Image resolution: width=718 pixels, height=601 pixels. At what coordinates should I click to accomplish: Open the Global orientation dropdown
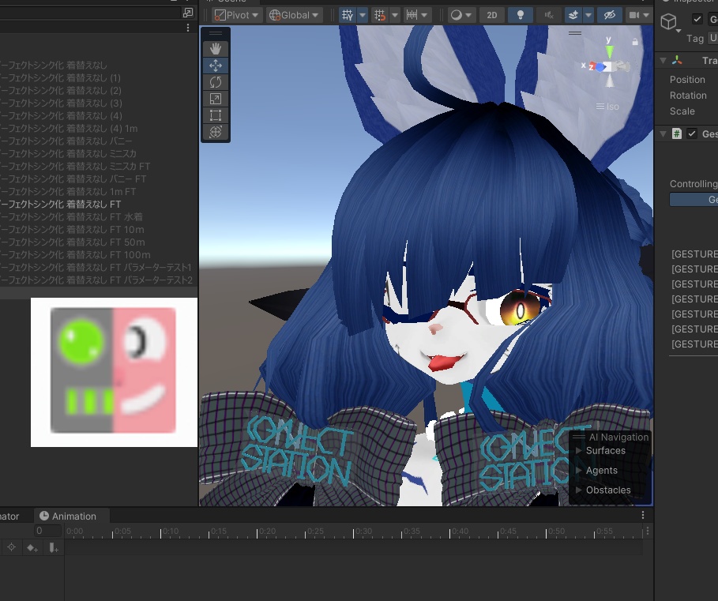(x=293, y=14)
